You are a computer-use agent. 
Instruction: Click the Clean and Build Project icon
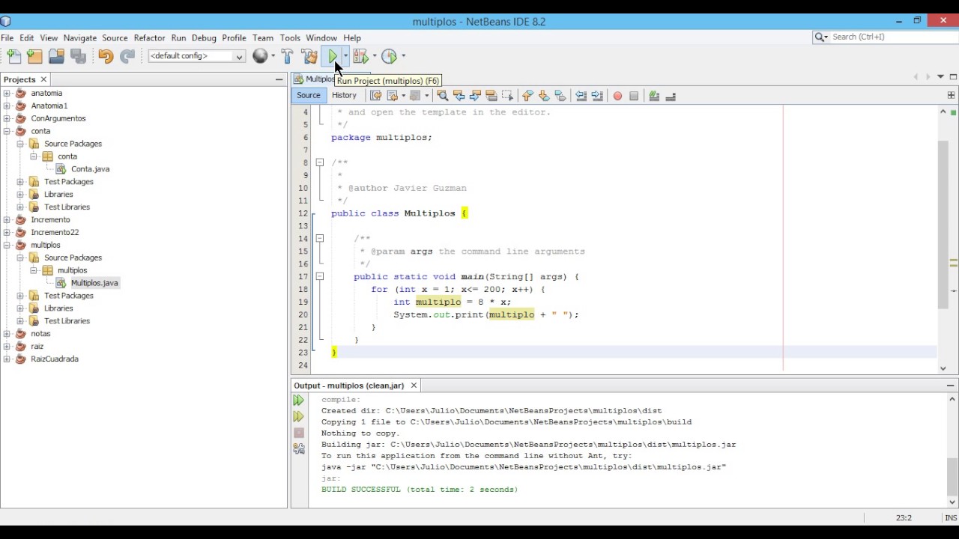(x=309, y=56)
